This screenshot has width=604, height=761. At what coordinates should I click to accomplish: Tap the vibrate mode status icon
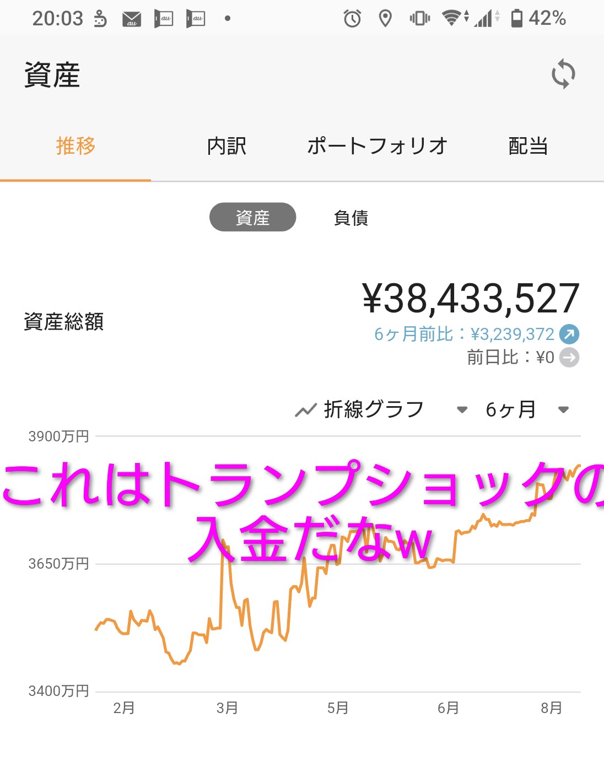coord(419,19)
